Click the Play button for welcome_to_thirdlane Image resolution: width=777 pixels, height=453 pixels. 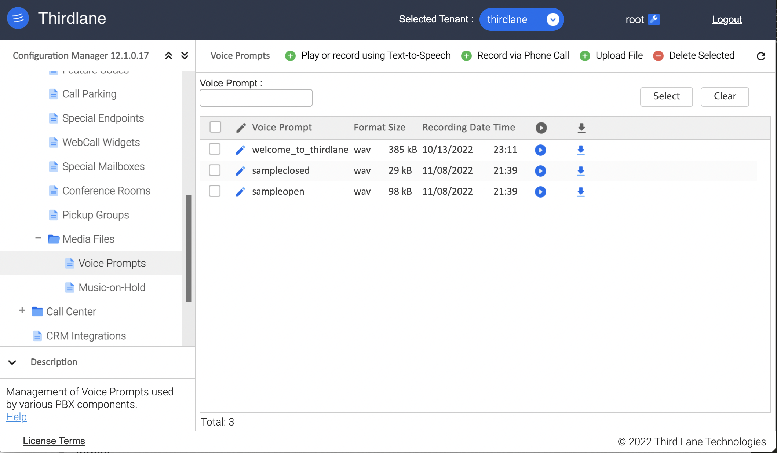tap(540, 150)
